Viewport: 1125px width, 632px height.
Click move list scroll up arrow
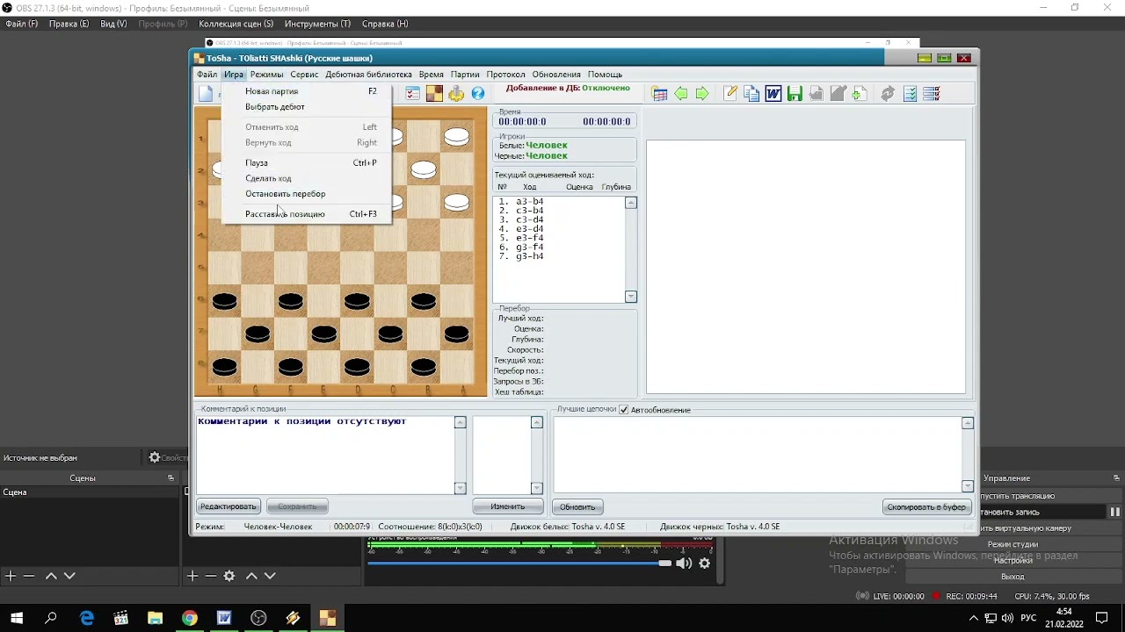tap(631, 203)
